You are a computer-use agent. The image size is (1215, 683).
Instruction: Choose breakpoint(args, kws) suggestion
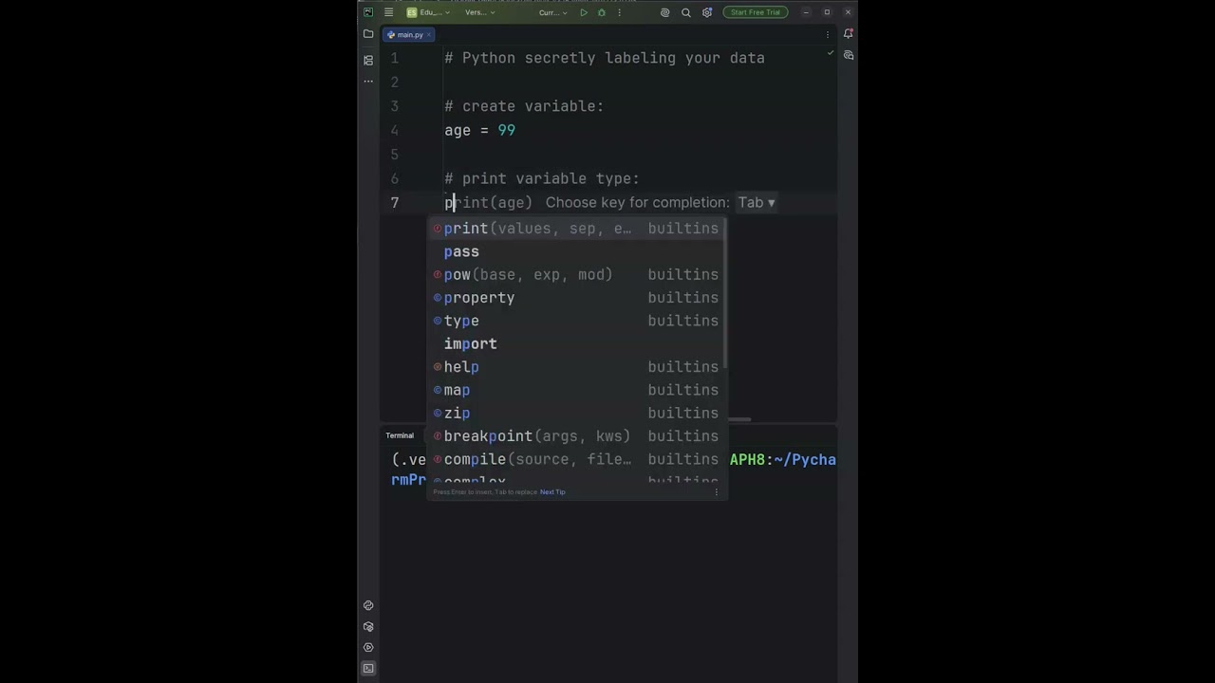pos(577,436)
